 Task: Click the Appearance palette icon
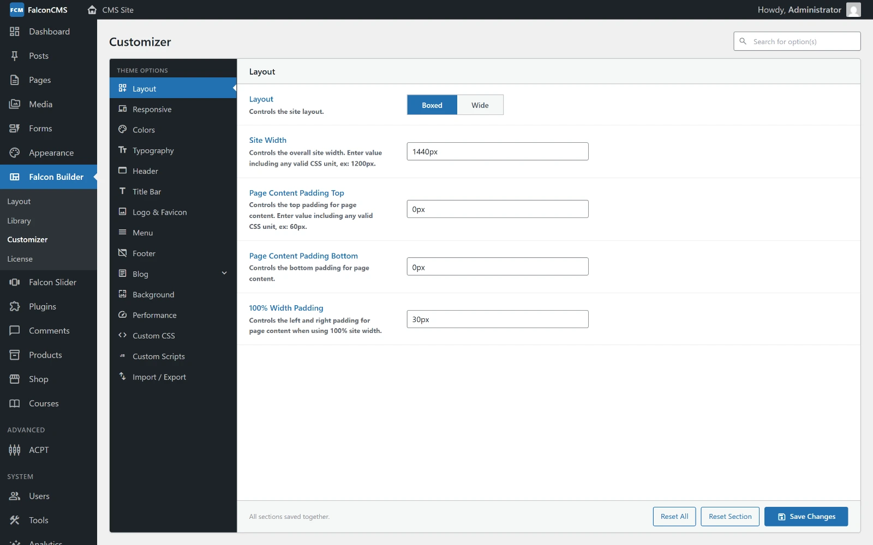[x=15, y=153]
